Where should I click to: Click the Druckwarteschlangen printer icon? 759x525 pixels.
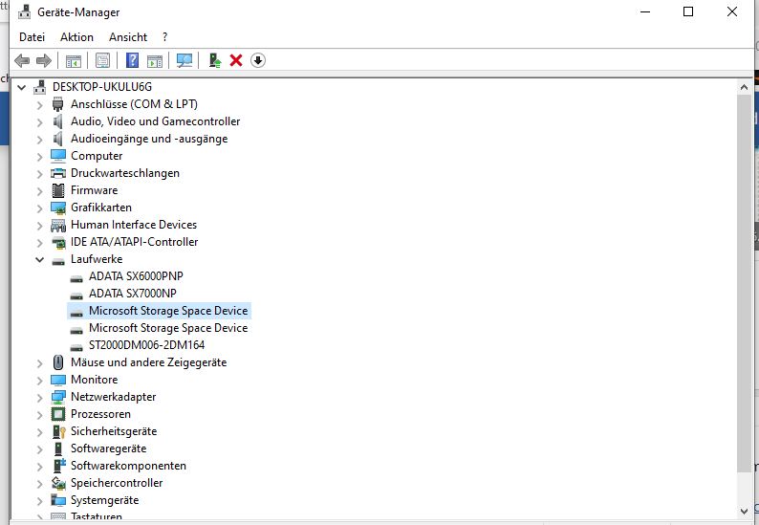click(x=58, y=173)
